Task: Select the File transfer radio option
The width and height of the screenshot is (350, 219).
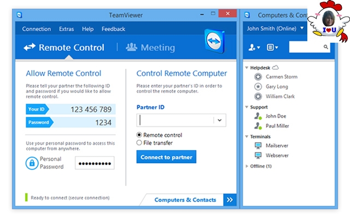Action: pyautogui.click(x=139, y=142)
